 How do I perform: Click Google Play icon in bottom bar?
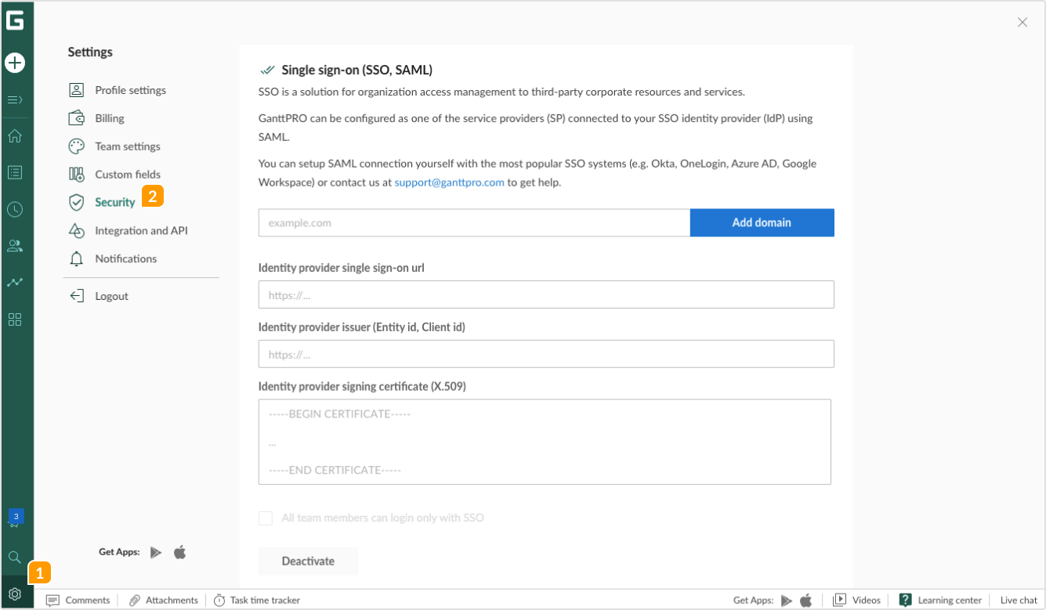click(787, 601)
